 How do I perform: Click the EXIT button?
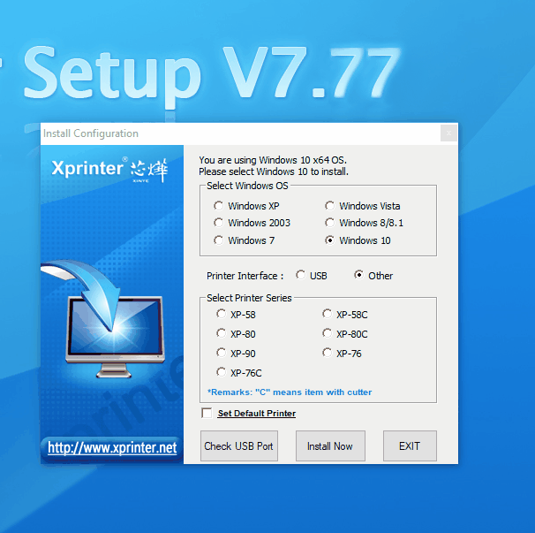410,445
